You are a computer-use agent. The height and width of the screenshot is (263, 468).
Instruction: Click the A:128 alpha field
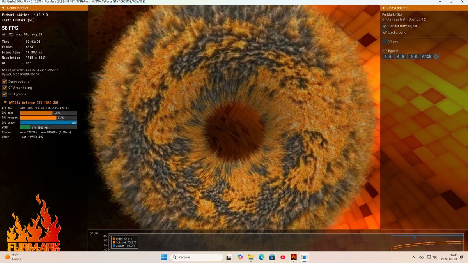(x=426, y=56)
